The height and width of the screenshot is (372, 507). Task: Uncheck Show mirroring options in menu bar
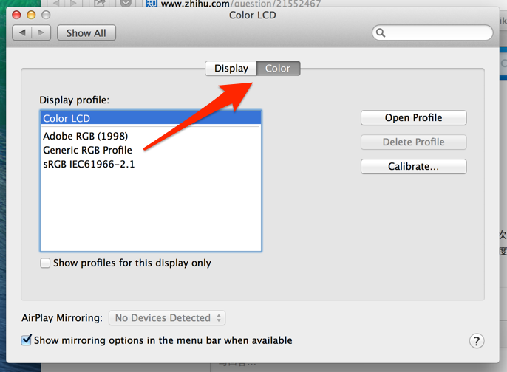(26, 340)
